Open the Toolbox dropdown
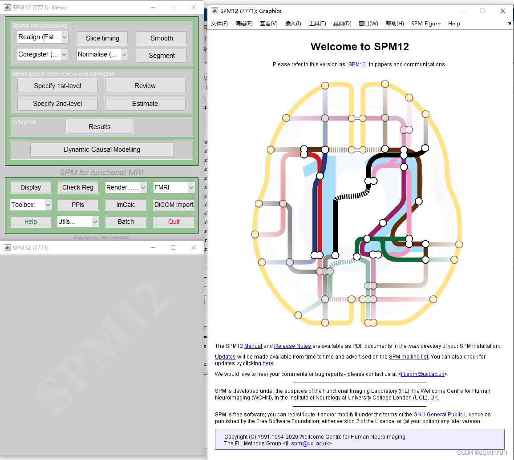The image size is (514, 460). pyautogui.click(x=30, y=205)
